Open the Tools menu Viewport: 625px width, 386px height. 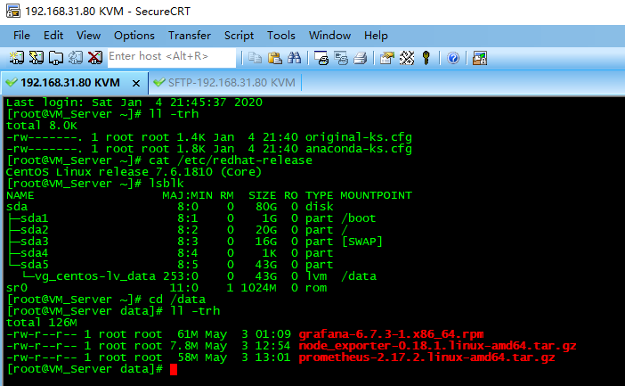pyautogui.click(x=281, y=36)
